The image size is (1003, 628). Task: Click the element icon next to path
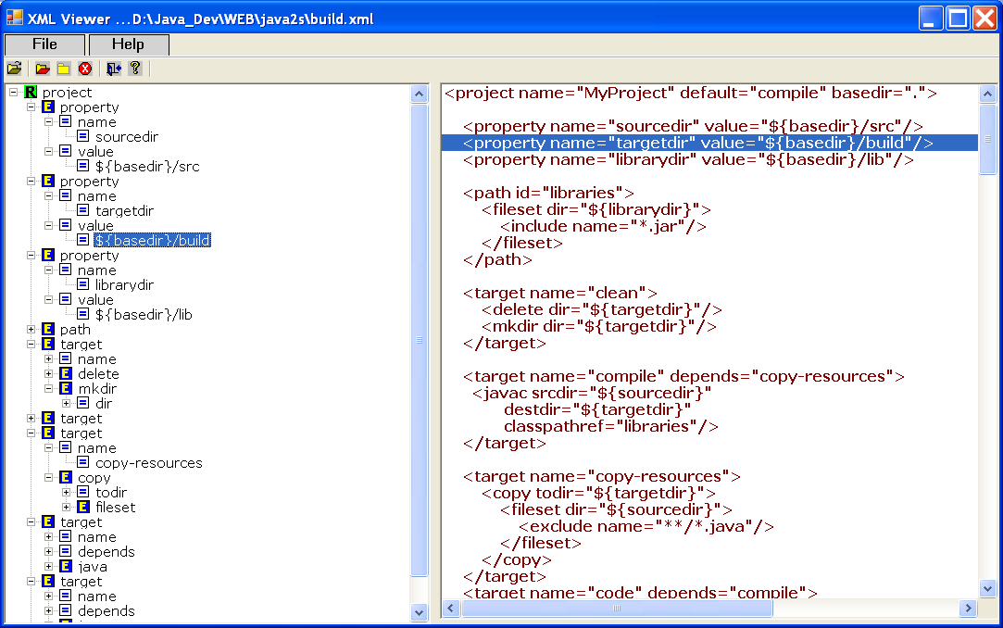click(x=48, y=330)
